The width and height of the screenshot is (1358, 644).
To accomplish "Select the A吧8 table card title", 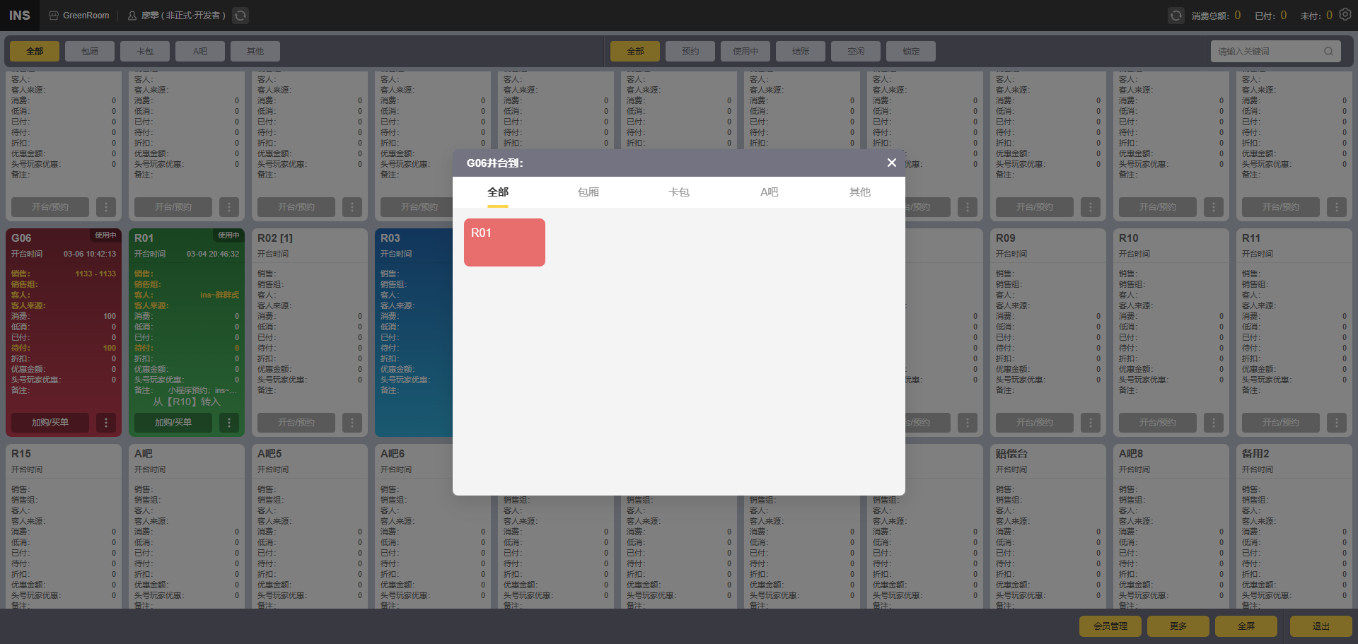I will 1131,454.
